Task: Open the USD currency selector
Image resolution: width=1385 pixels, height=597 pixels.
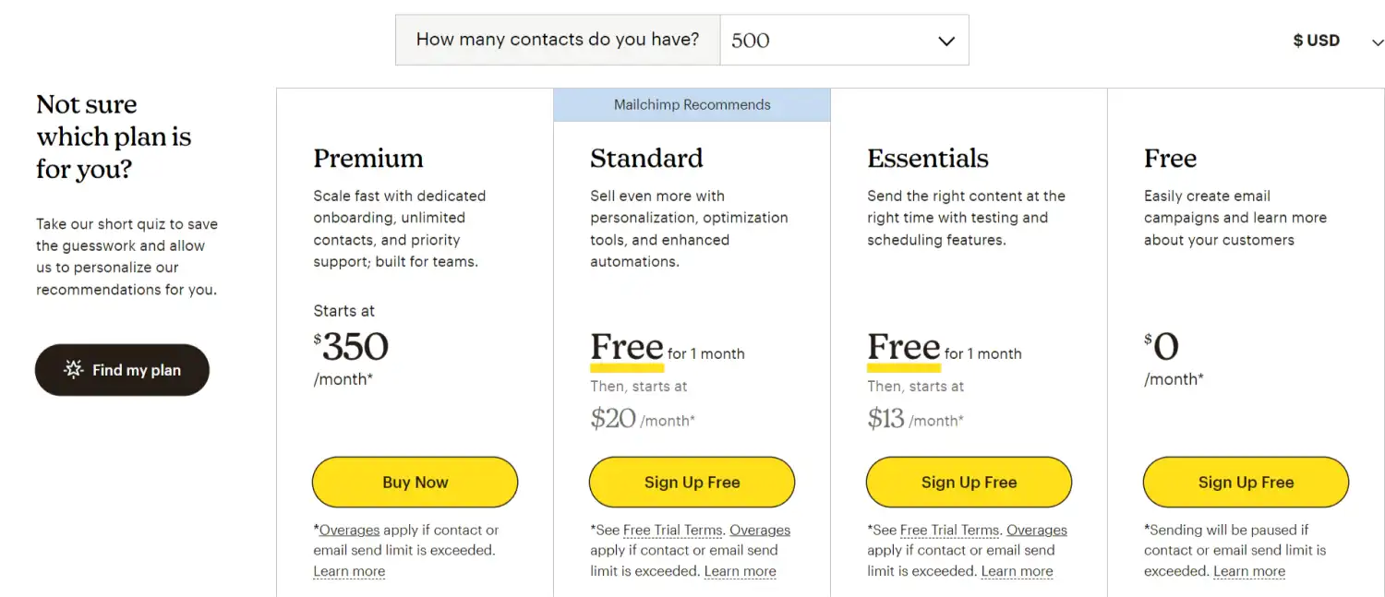Action: pos(1337,41)
